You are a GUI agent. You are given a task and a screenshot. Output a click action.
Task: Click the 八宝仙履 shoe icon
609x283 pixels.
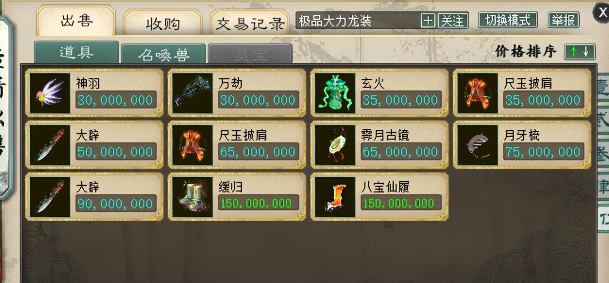click(x=335, y=197)
